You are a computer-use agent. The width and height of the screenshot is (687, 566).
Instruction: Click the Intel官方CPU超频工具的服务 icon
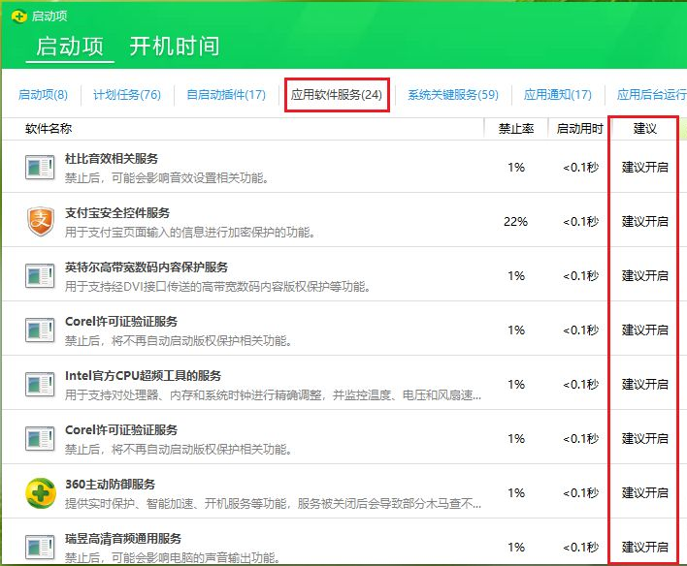click(41, 385)
